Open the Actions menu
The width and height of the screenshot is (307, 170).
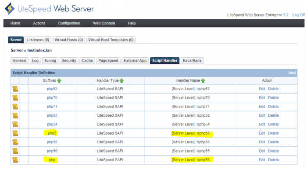click(39, 23)
